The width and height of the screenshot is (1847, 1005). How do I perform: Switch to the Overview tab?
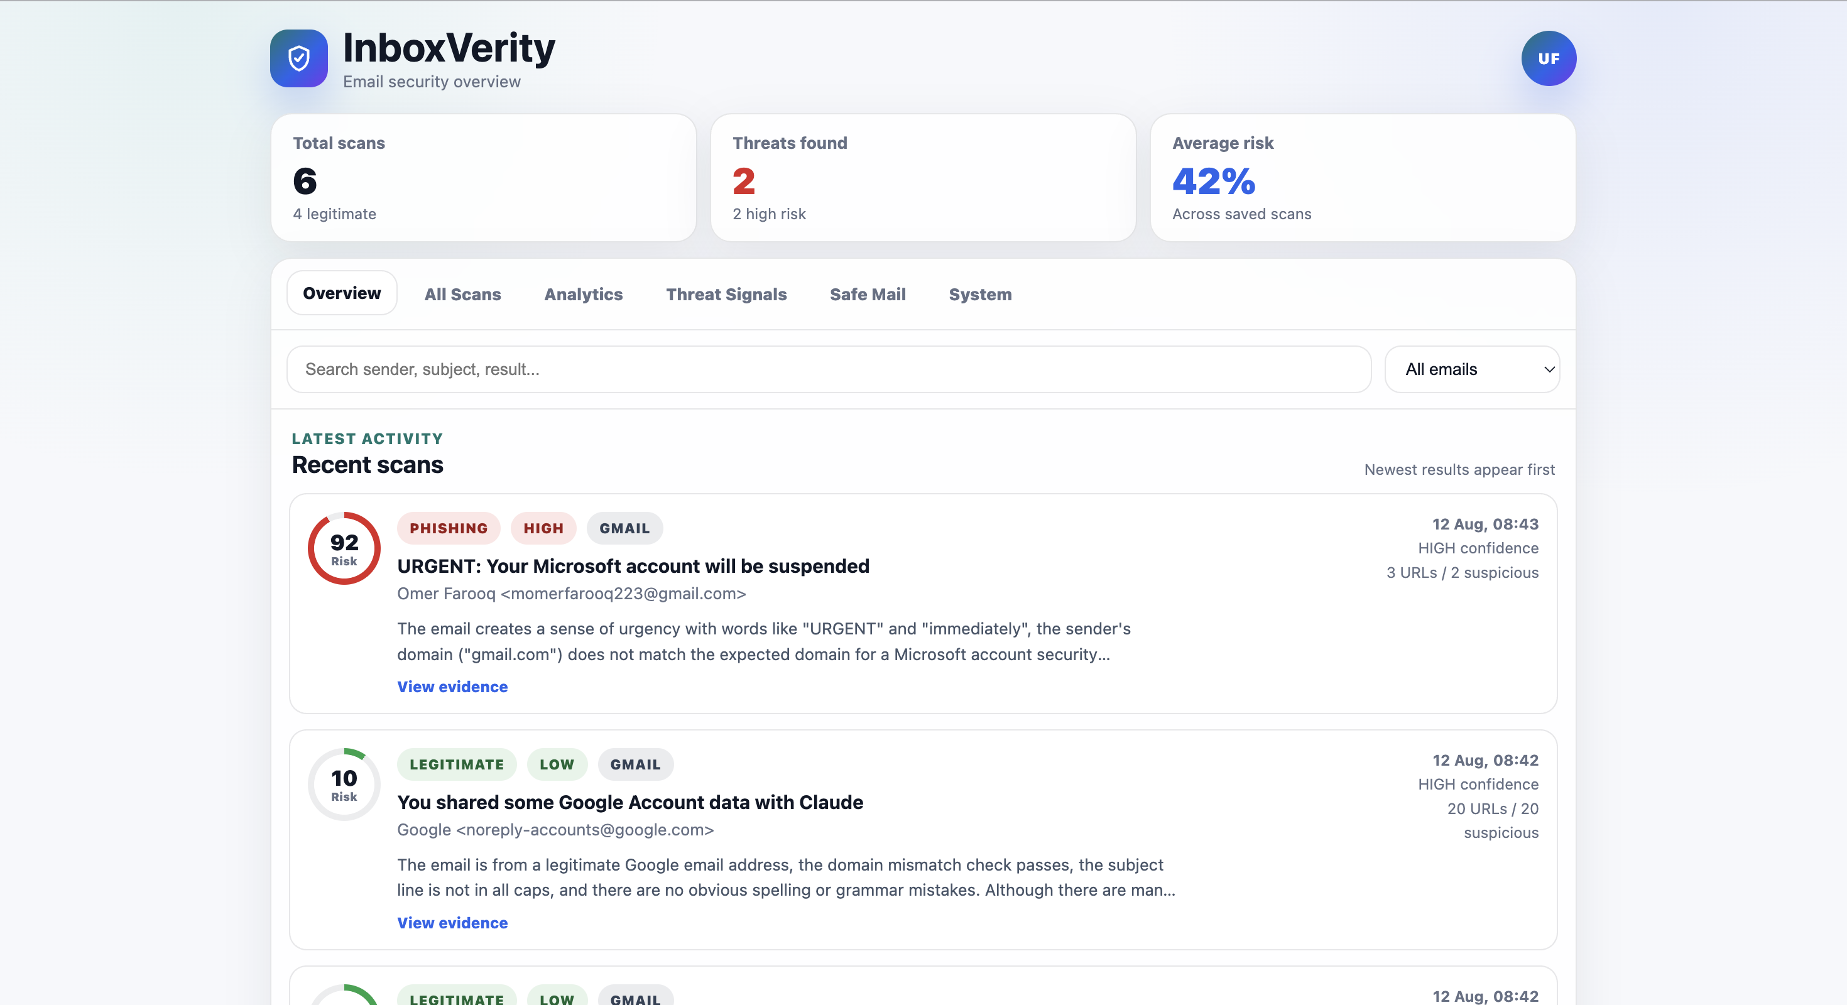click(x=341, y=293)
